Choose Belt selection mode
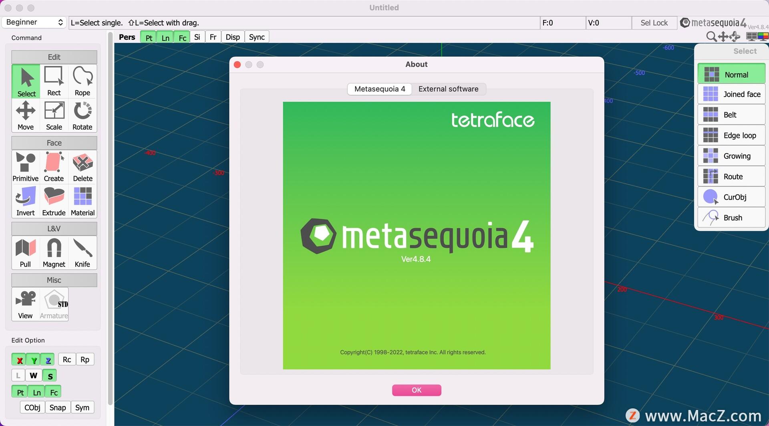This screenshot has height=426, width=769. point(731,115)
